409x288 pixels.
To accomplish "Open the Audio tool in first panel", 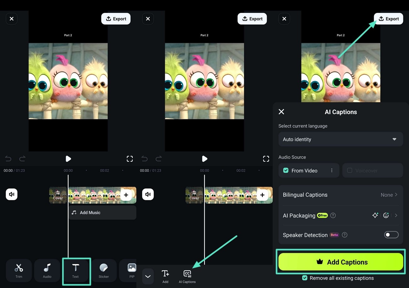I will tap(47, 270).
